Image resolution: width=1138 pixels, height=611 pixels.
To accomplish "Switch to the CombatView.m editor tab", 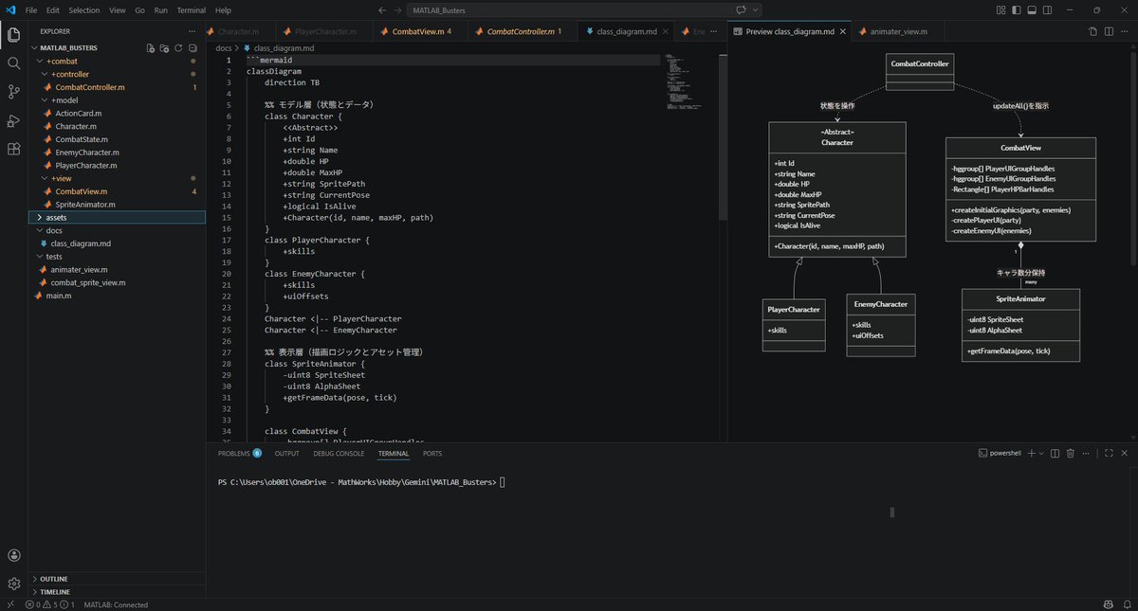I will [417, 31].
